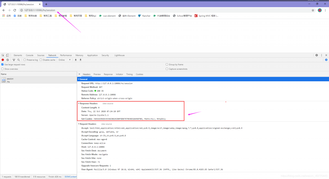Switch to the Lighthouse panel
The image size is (329, 179).
click(x=120, y=55)
